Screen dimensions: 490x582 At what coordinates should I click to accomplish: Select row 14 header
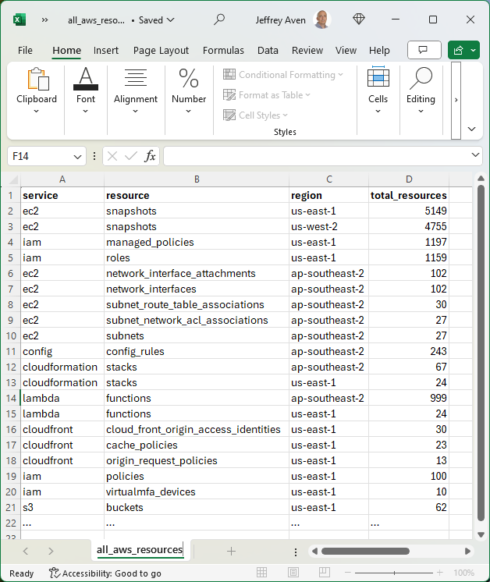coord(11,398)
